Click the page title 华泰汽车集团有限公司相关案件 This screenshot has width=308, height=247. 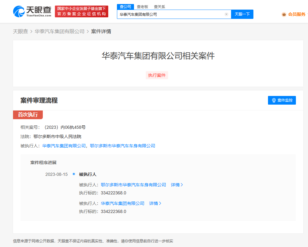(158, 56)
